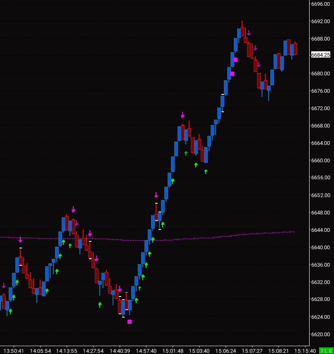The width and height of the screenshot is (334, 354).
Task: Click the magenta down arrow above the 6668 pullback
Action: pos(182,115)
